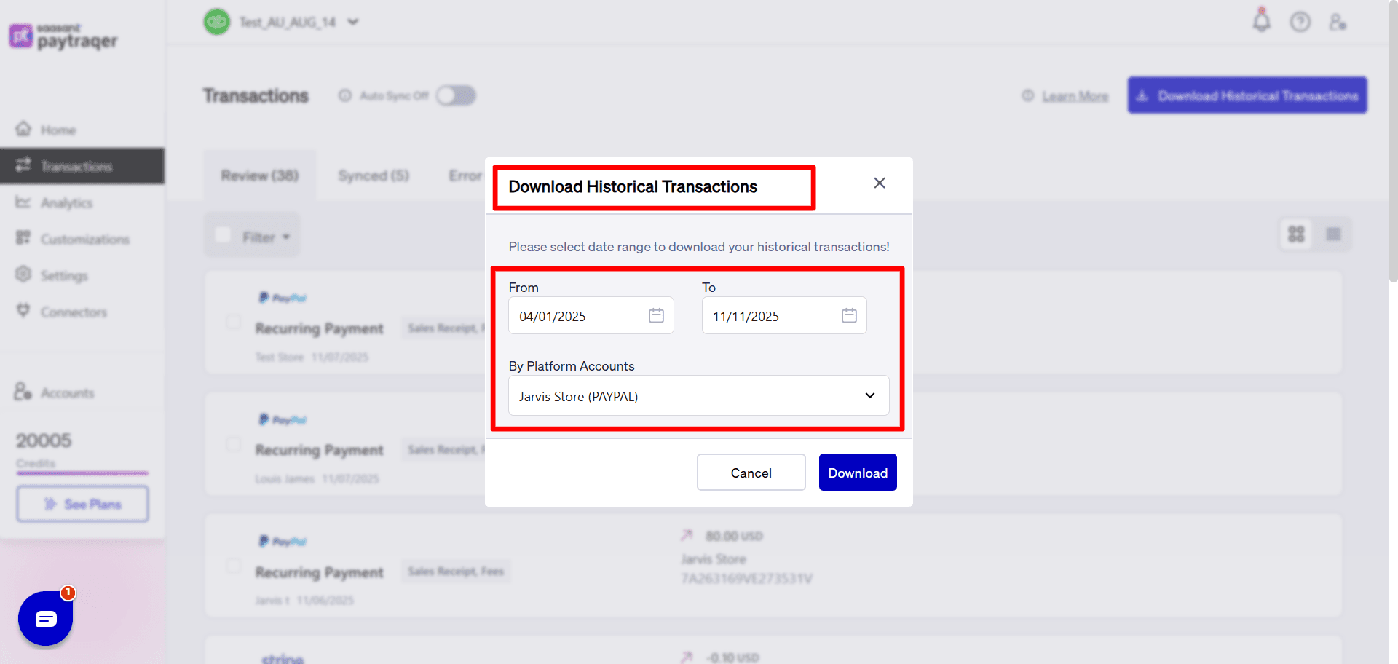Open Settings from the left sidebar
The height and width of the screenshot is (664, 1398).
pyautogui.click(x=64, y=275)
